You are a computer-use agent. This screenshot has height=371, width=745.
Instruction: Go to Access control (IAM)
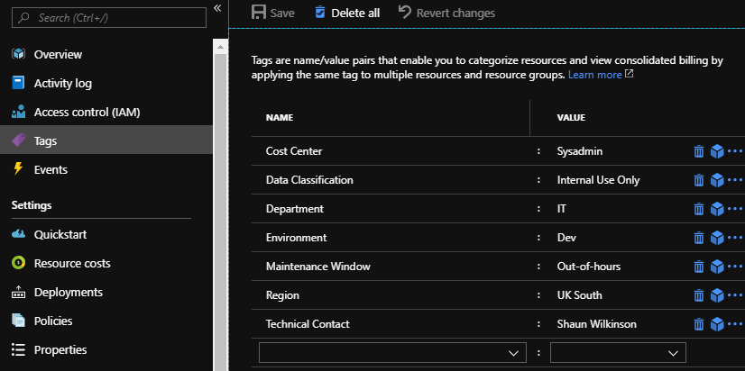click(x=87, y=112)
